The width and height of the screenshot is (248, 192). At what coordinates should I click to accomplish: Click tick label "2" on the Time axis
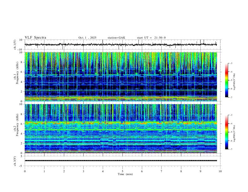coord(64,171)
